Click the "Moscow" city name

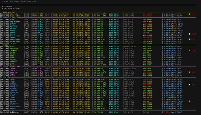(13, 65)
